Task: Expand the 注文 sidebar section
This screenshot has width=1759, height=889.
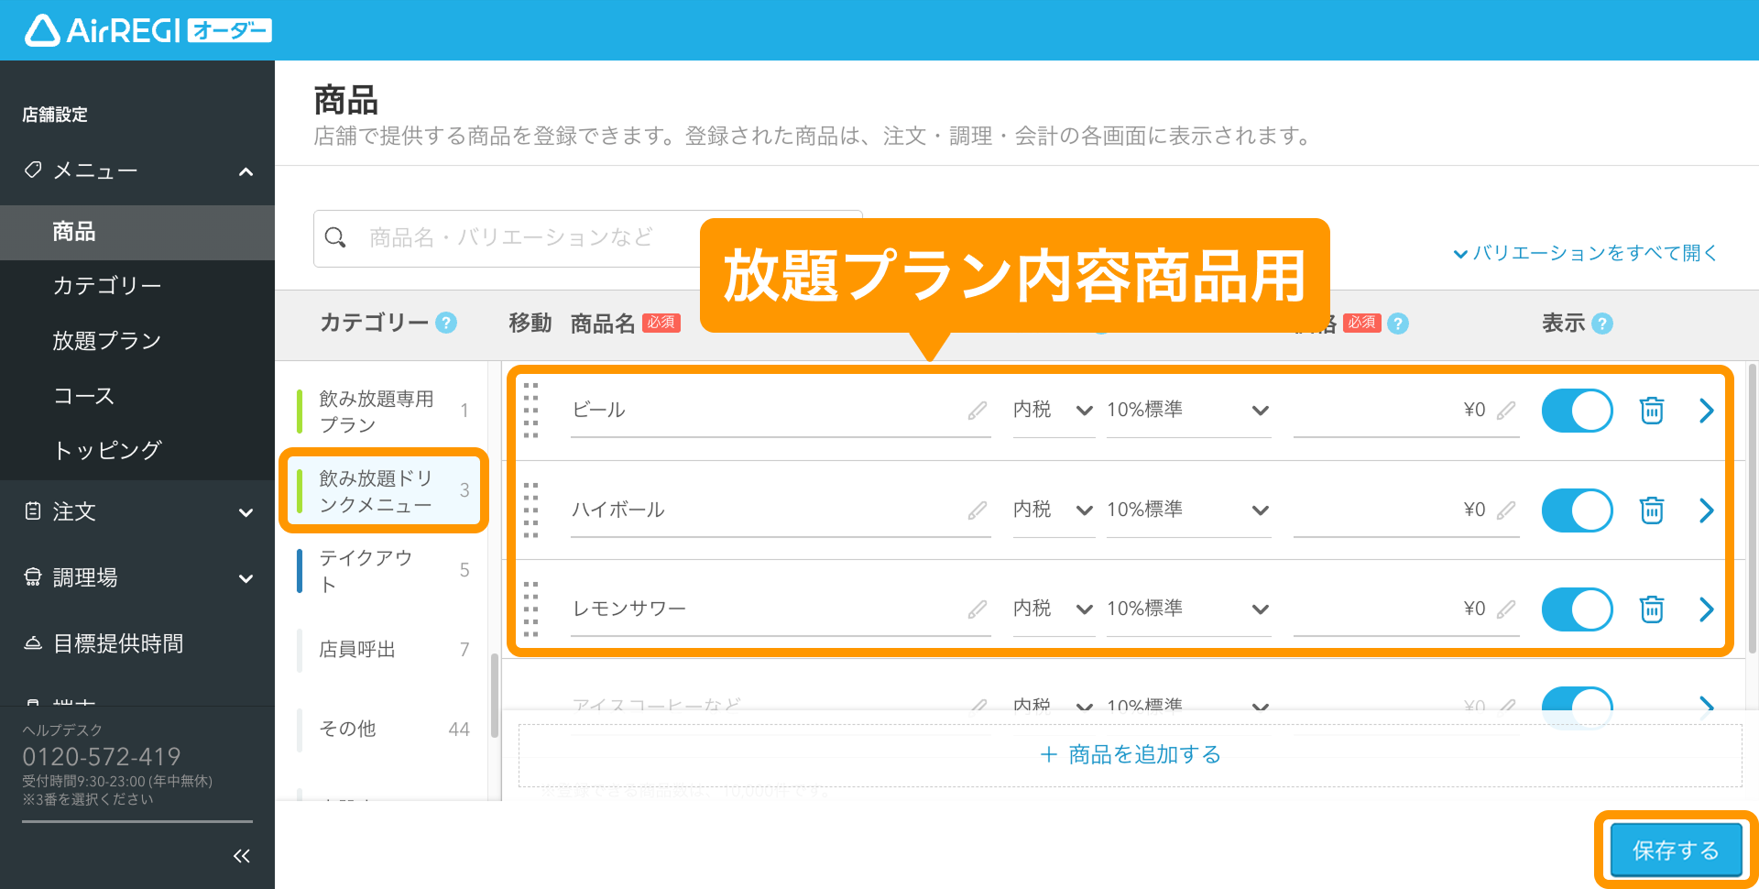Action: pyautogui.click(x=246, y=512)
